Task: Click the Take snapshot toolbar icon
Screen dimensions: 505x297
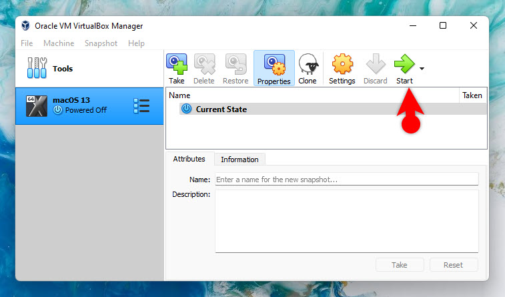Action: (x=177, y=65)
